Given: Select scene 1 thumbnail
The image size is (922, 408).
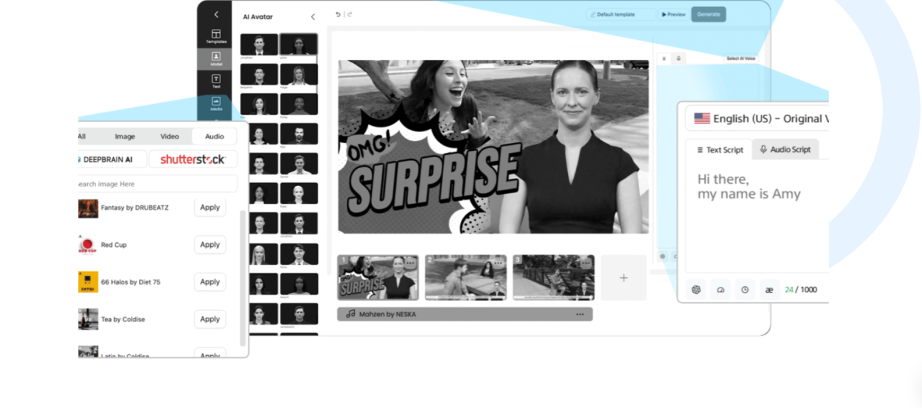Looking at the screenshot, I should [x=378, y=277].
